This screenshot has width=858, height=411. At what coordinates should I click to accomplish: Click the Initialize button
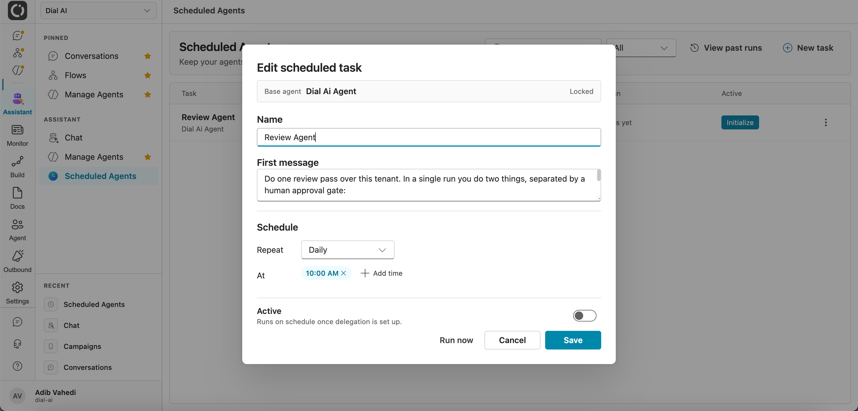click(x=740, y=122)
